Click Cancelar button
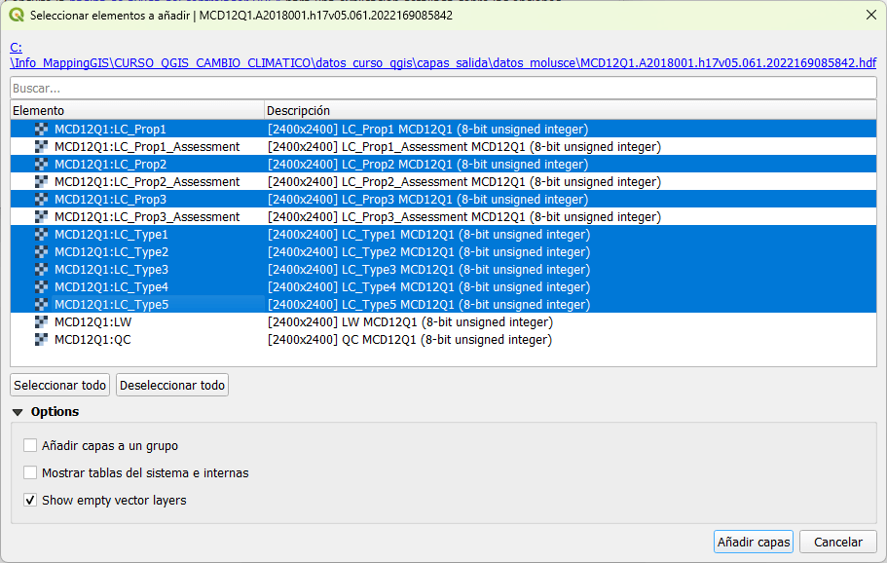This screenshot has width=887, height=563. point(837,543)
